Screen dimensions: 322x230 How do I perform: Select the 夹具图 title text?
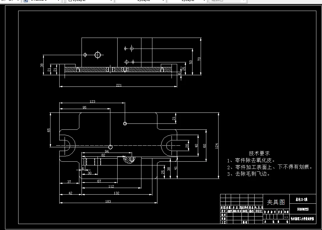(x=276, y=202)
